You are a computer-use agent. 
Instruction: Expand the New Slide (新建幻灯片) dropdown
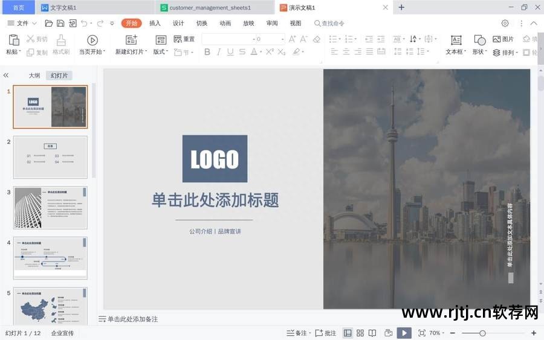tap(132, 52)
